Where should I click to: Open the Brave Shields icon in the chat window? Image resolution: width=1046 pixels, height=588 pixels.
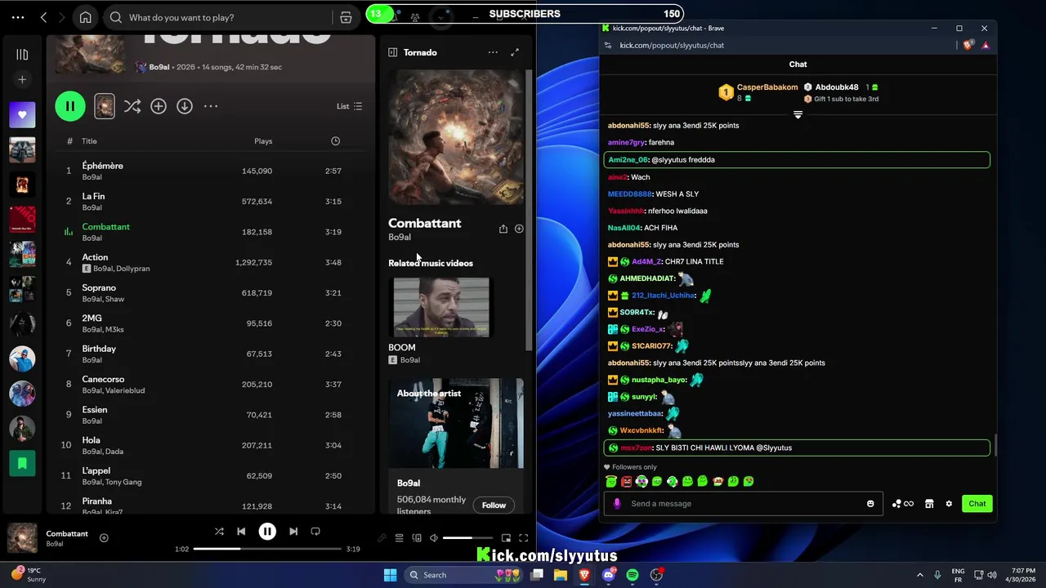click(968, 46)
